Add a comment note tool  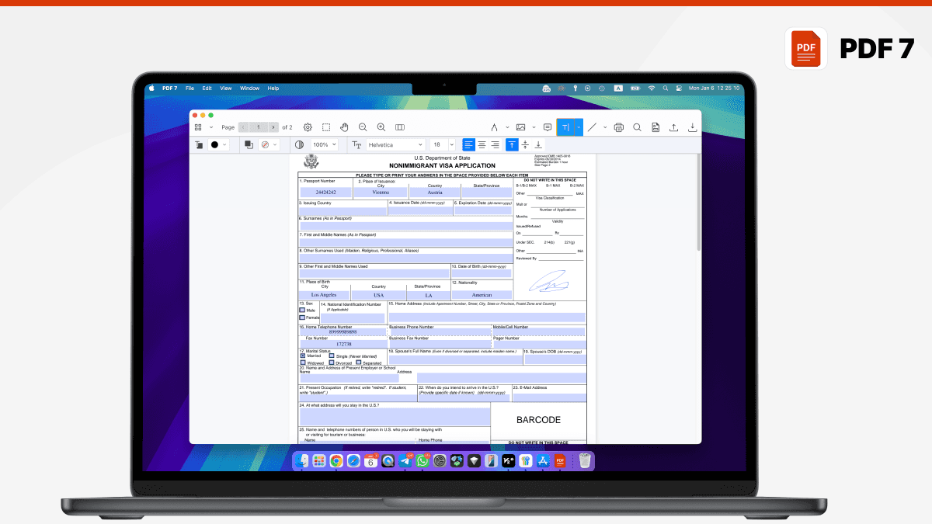point(548,127)
